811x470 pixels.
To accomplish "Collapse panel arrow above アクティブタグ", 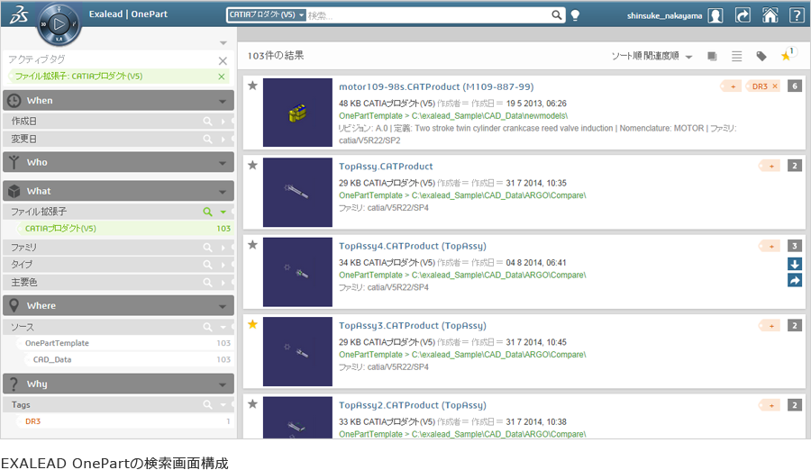I will click(x=223, y=43).
